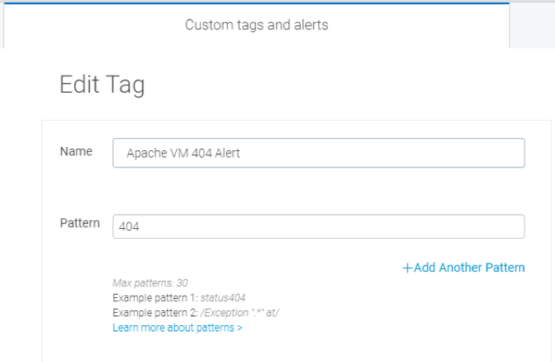Click the Pattern field label
Viewport: 555px width, 362px height.
[80, 223]
